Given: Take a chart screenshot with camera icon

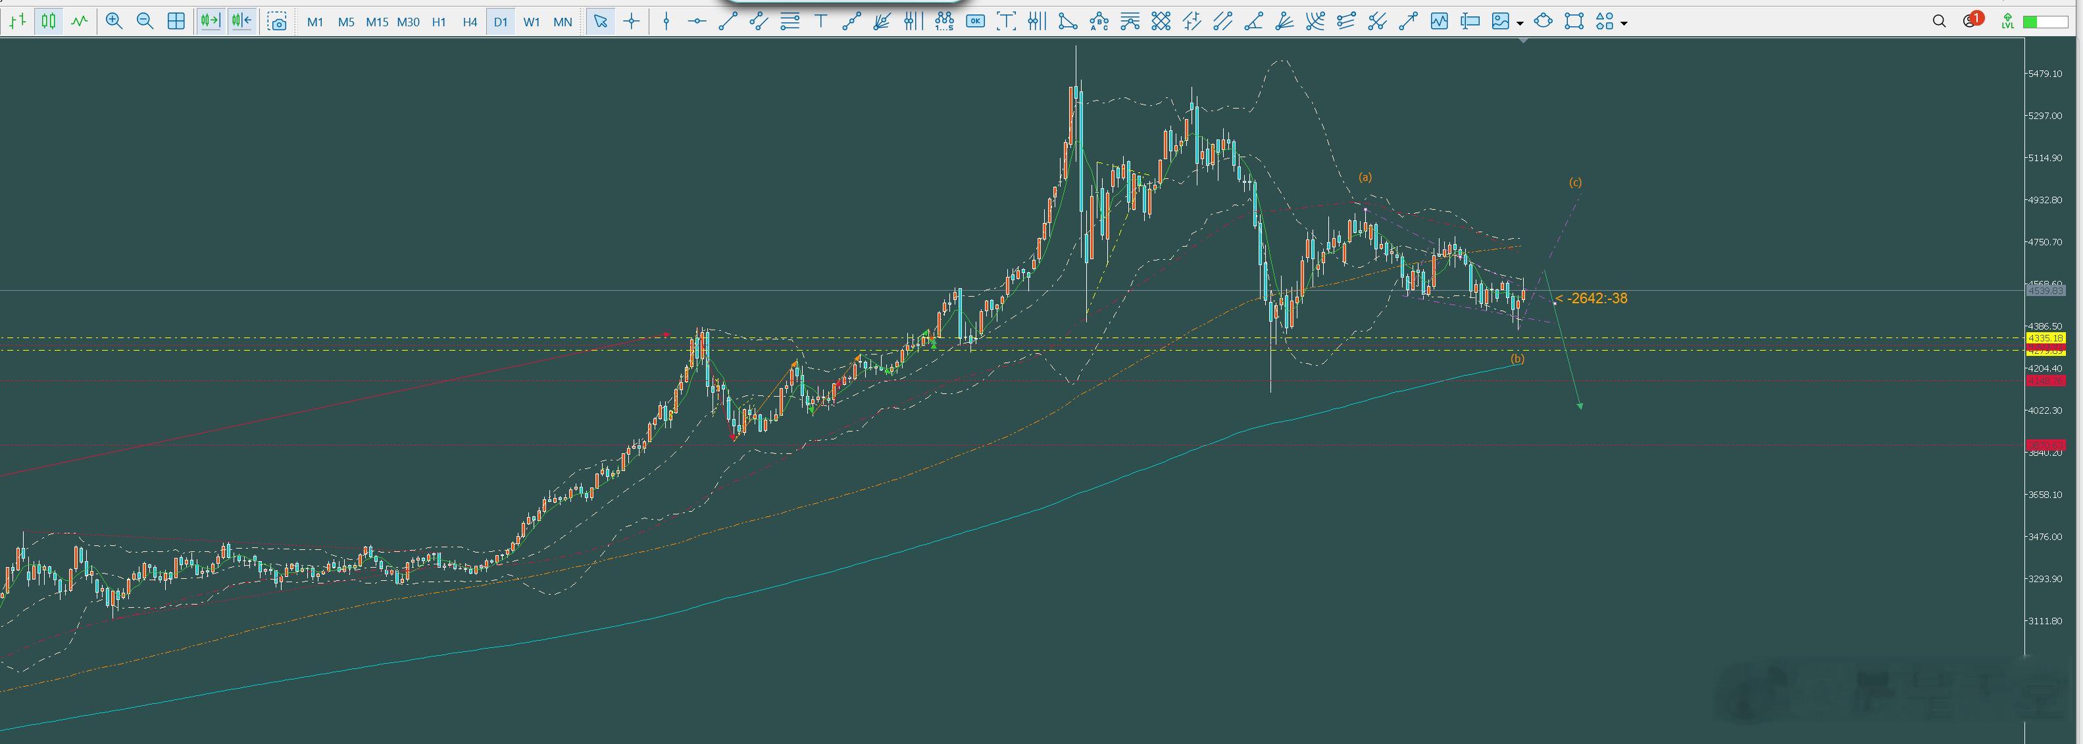Looking at the screenshot, I should (x=276, y=22).
